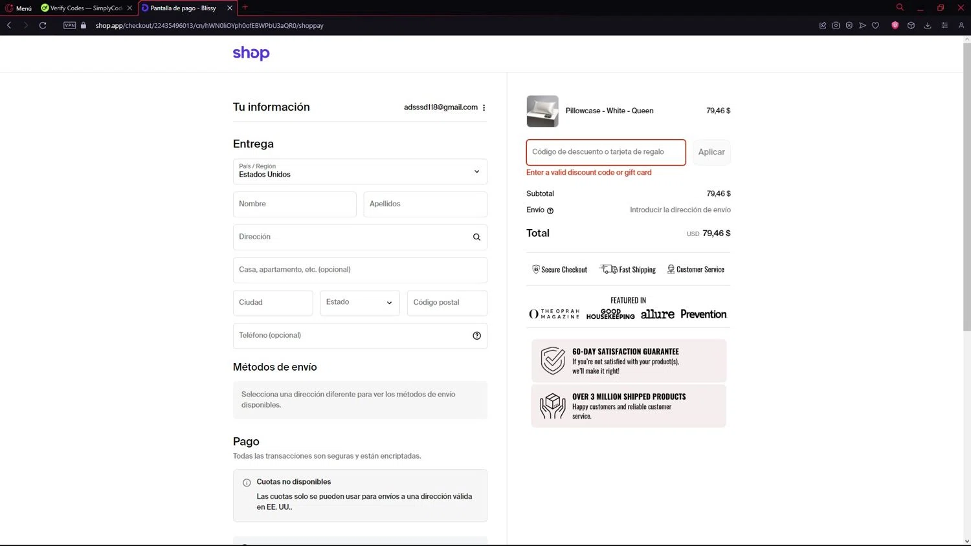Click the shop.app checkout URL address bar
The width and height of the screenshot is (971, 546).
(x=210, y=25)
